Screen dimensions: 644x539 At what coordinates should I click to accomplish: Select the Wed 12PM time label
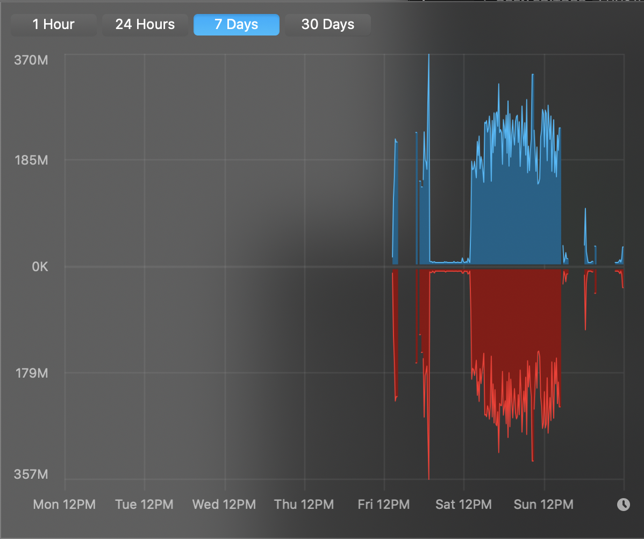coord(224,505)
